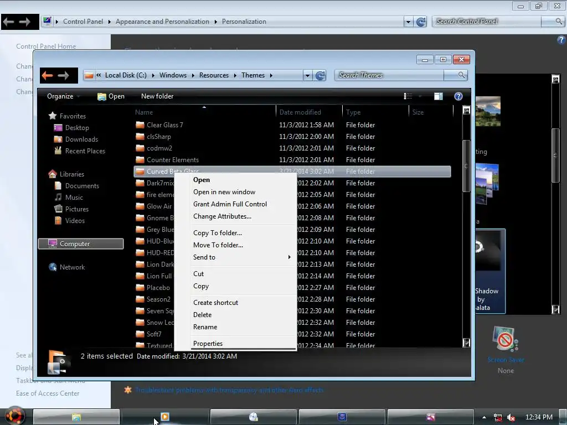Screen dimensions: 567x425
Task: Toggle the preview pane icon
Action: pos(439,96)
